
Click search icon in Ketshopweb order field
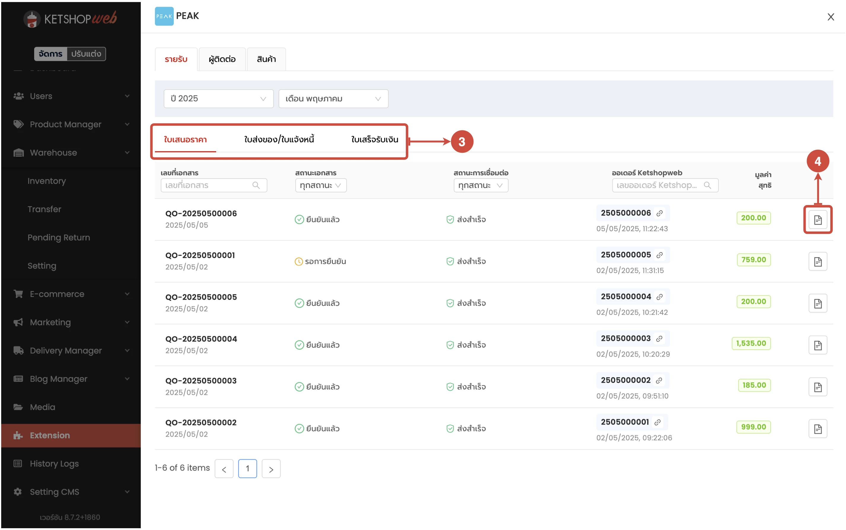pyautogui.click(x=707, y=185)
